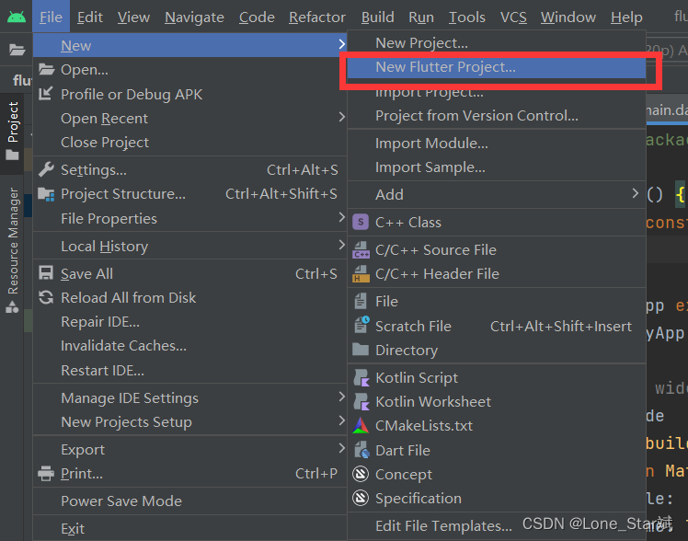Image resolution: width=688 pixels, height=541 pixels.
Task: Expand the Local History submenu arrow
Action: [x=342, y=245]
